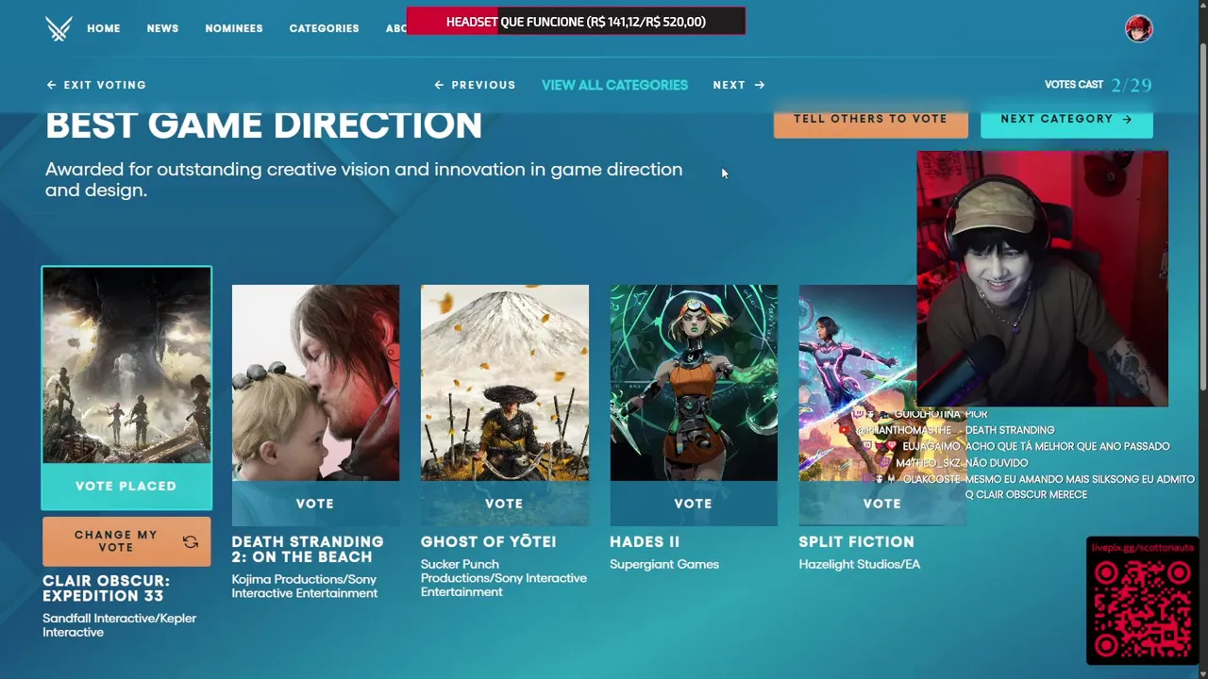Go to Previous category
The width and height of the screenshot is (1208, 679).
click(x=475, y=85)
